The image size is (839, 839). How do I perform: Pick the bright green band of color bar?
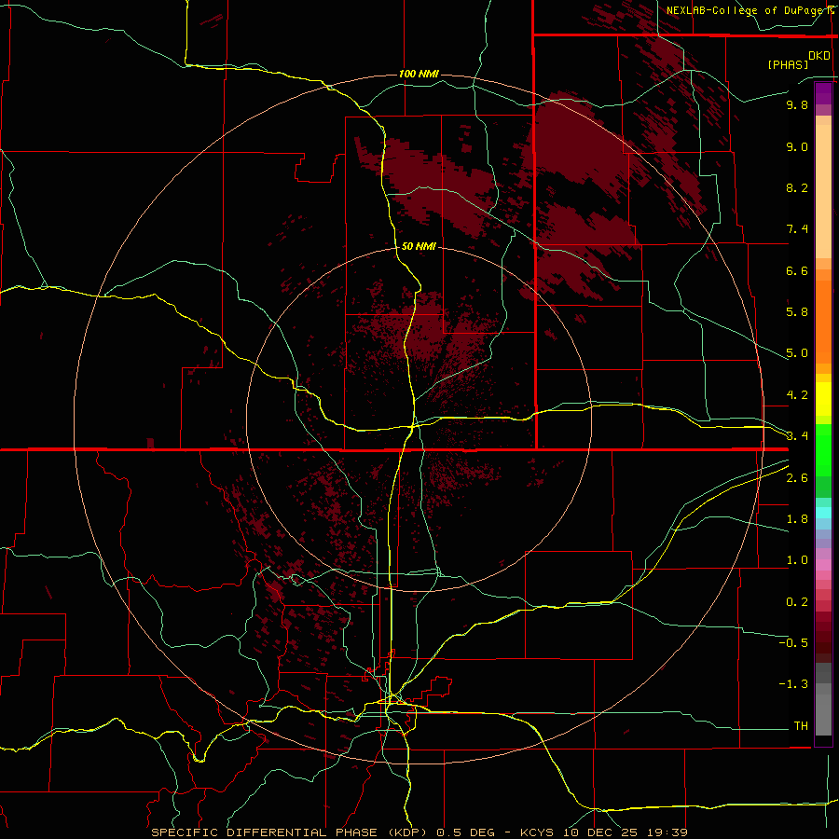click(x=823, y=449)
